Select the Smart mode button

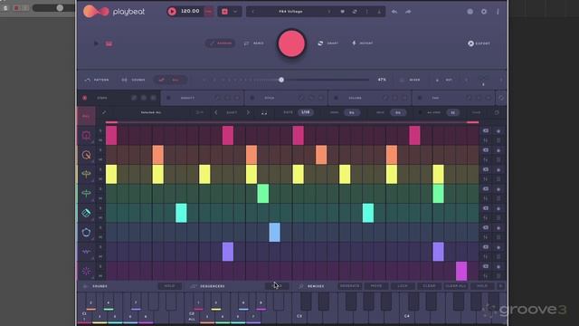pos(327,43)
